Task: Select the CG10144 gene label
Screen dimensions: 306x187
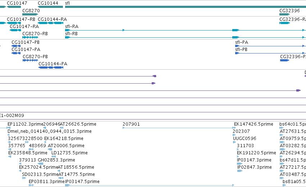Action: pyautogui.click(x=48, y=3)
